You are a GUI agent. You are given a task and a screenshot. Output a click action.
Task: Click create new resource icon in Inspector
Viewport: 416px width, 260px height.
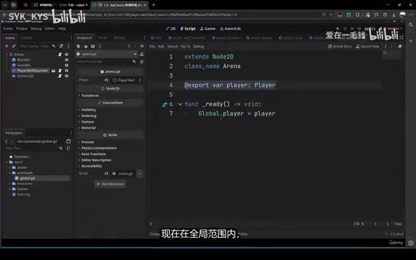point(79,46)
